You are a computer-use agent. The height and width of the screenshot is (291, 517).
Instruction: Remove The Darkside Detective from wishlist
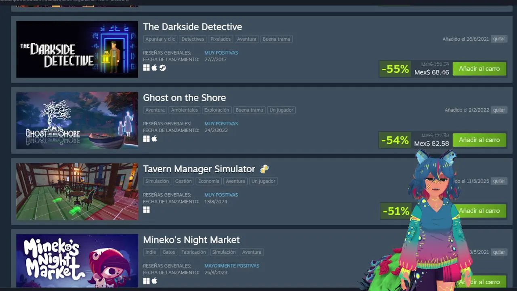(499, 39)
